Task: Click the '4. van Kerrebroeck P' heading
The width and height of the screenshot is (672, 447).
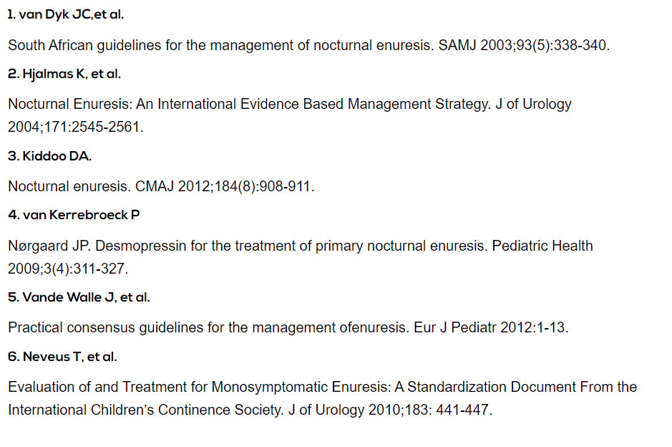Action: point(74,215)
